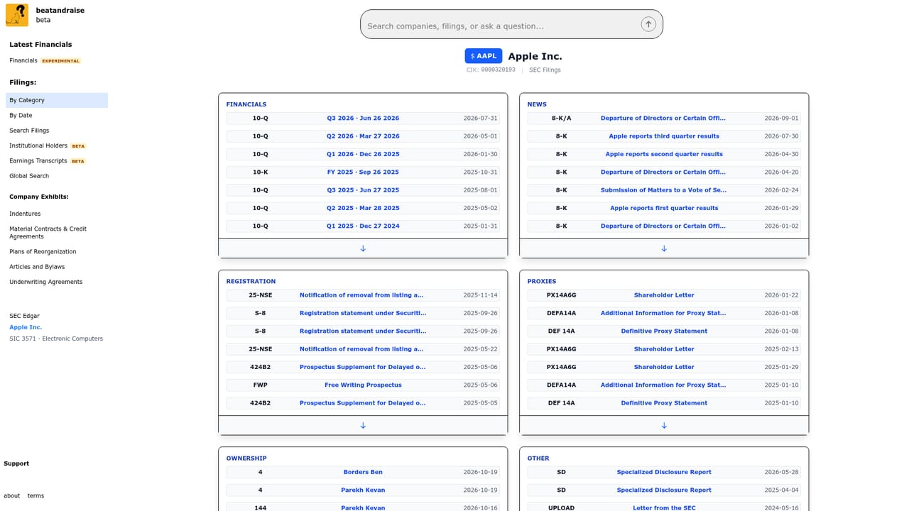The width and height of the screenshot is (909, 511).
Task: Click the beatandraise logo icon
Action: click(17, 15)
